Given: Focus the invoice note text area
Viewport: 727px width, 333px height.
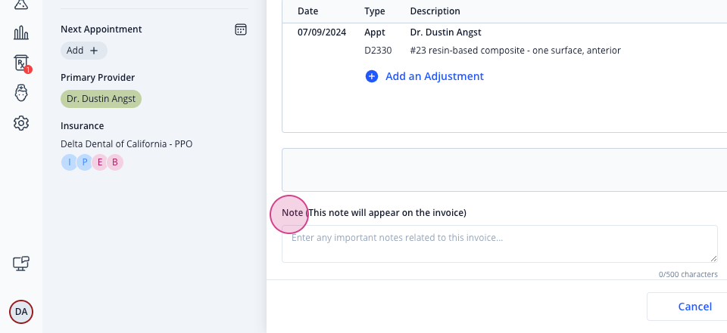Looking at the screenshot, I should 500,244.
